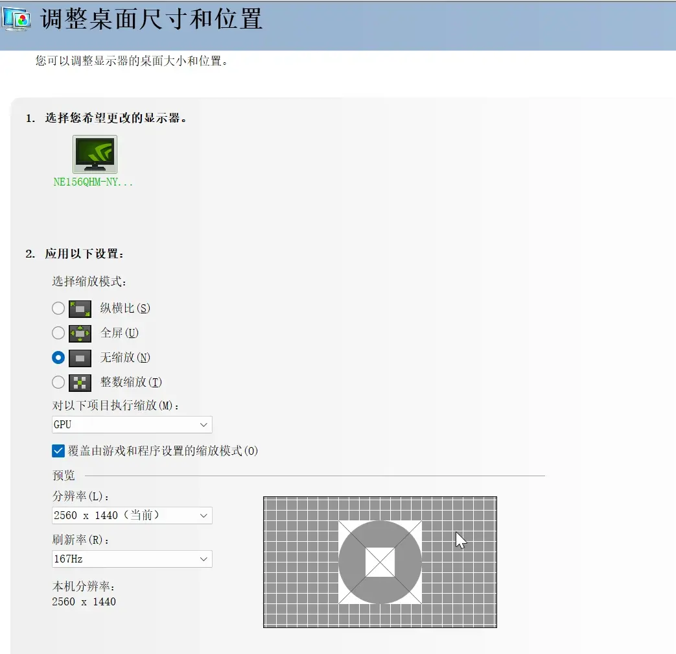The height and width of the screenshot is (654, 676).
Task: Open the 167Hz refresh rate dropdown
Action: 132,559
